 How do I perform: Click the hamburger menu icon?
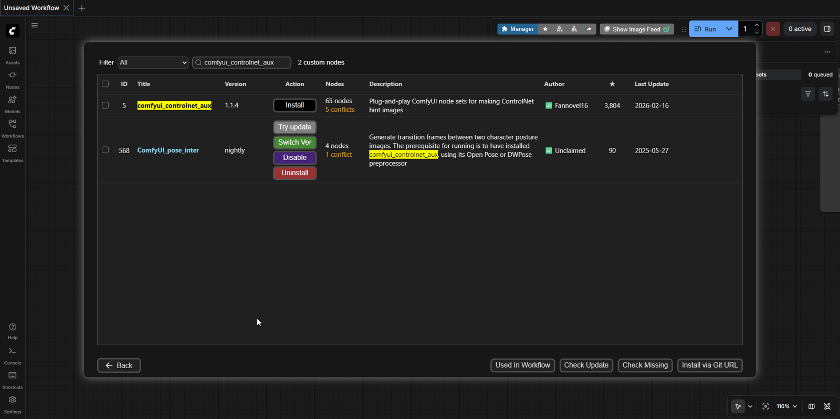(x=35, y=25)
